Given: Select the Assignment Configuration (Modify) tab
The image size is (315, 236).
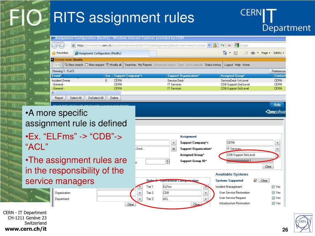Looking at the screenshot, I should (x=111, y=53).
